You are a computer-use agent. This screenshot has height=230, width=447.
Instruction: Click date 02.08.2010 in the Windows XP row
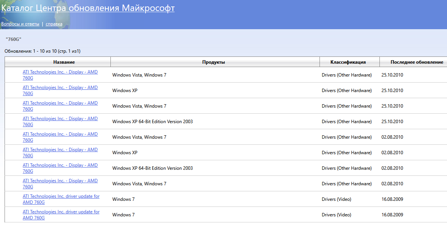pyautogui.click(x=392, y=153)
